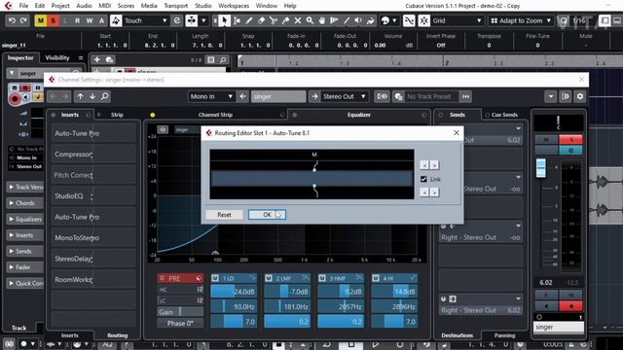Toggle global Solo S button in toolbar
This screenshot has width=623, height=350.
pos(53,20)
